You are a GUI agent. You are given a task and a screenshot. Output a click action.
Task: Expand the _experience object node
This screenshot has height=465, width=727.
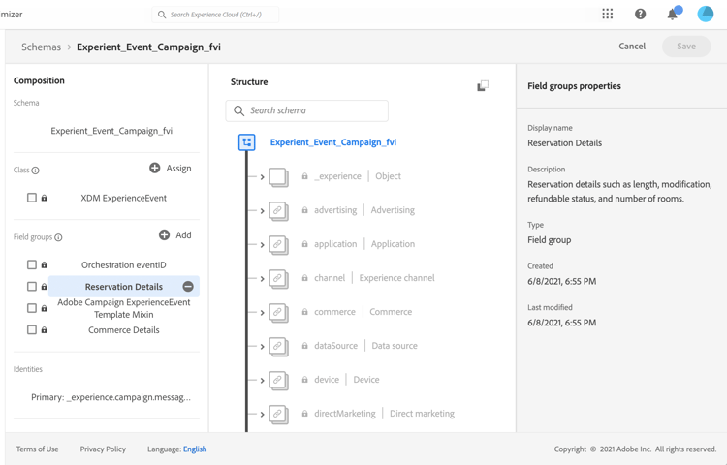pos(262,176)
